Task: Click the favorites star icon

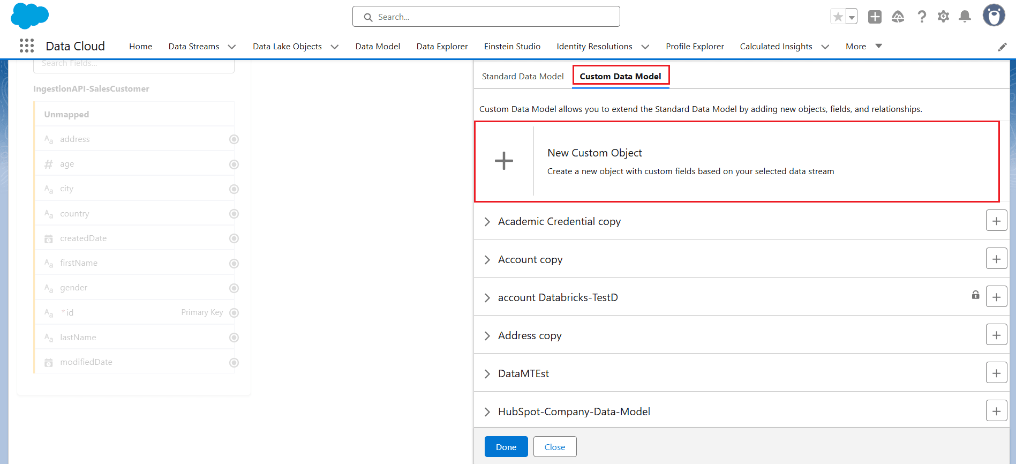Action: pos(838,17)
